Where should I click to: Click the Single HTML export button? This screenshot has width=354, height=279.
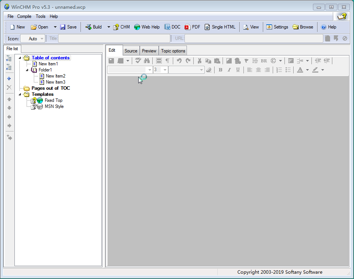tap(220, 27)
